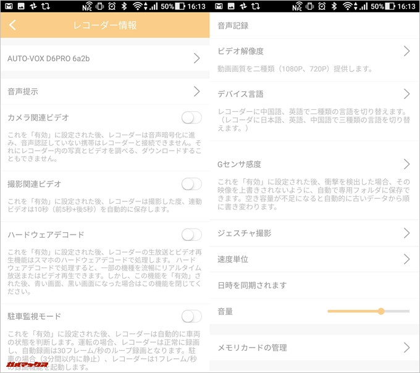Tap the image notification icon in left status bar
Viewport: 420px width, 373px height.
[x=21, y=6]
